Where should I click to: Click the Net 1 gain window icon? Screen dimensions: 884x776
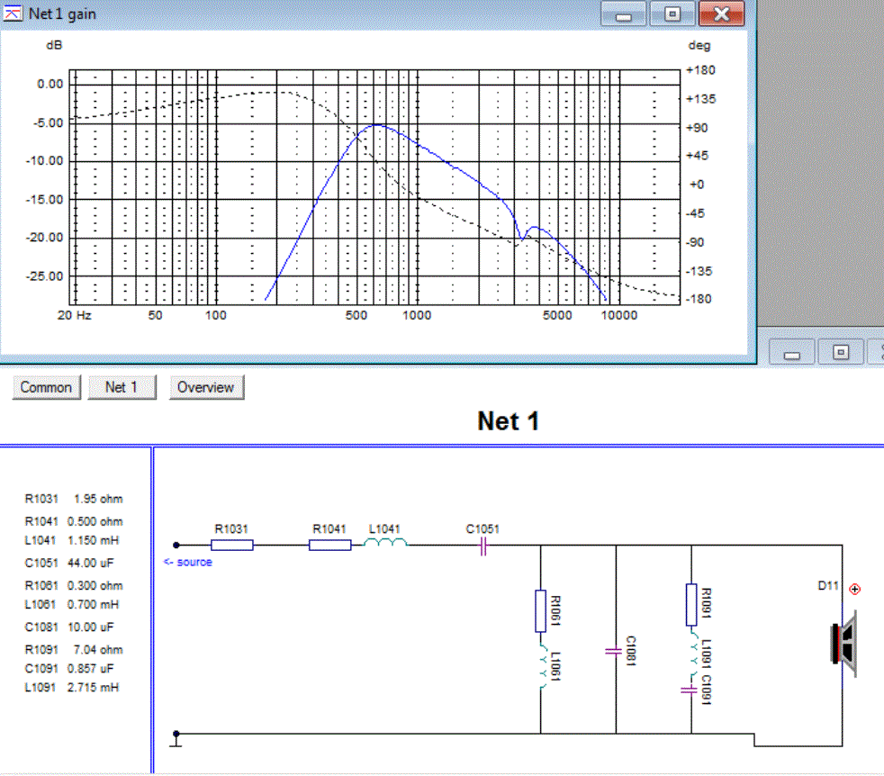coord(13,14)
